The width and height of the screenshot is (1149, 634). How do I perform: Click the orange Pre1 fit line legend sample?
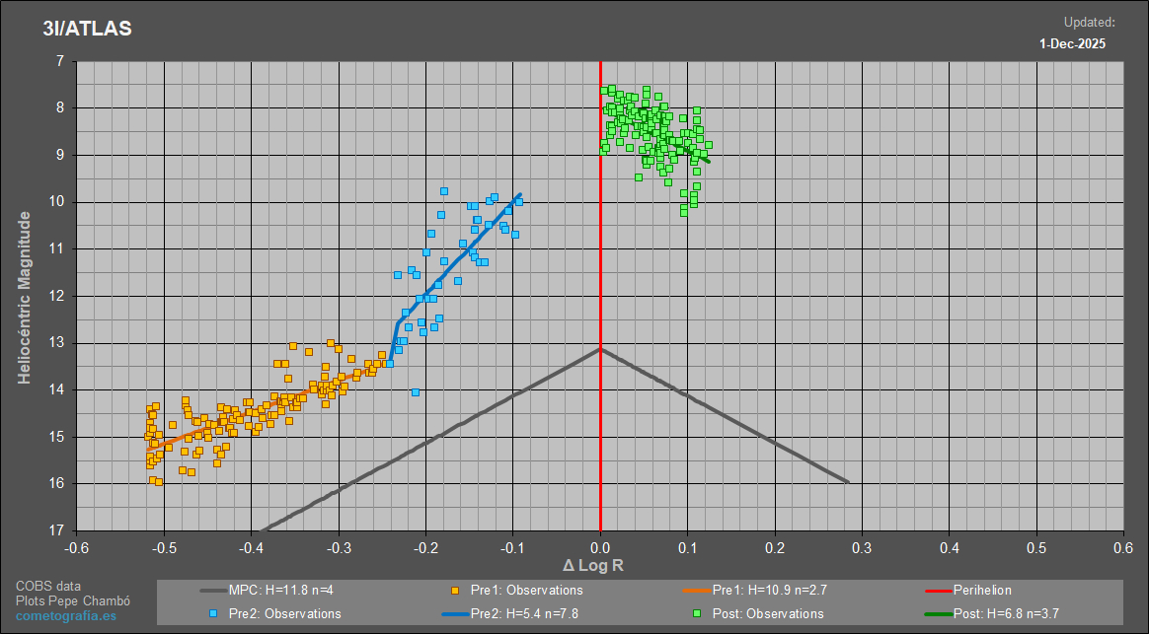(x=697, y=591)
